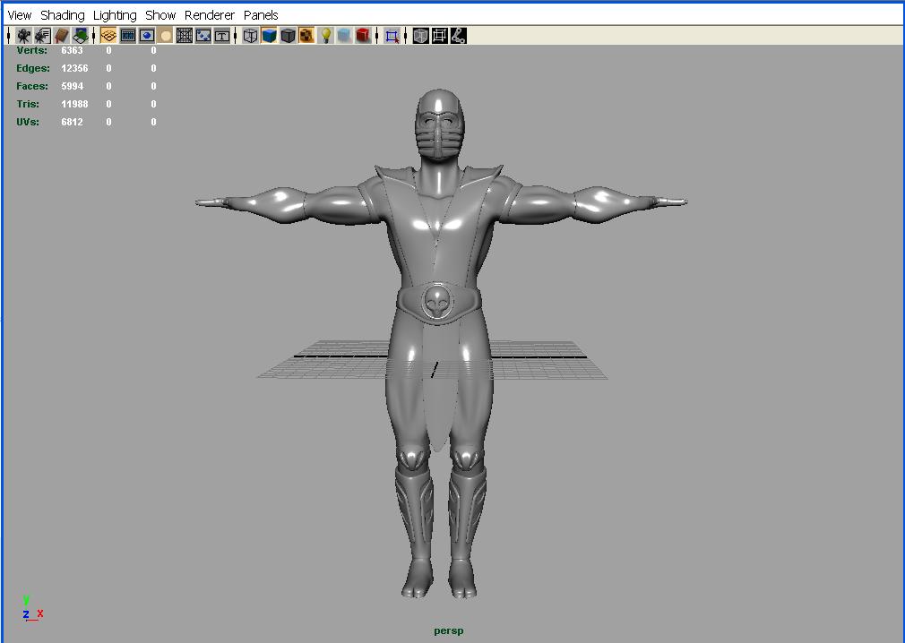Click the 'UVs:' label

click(28, 122)
